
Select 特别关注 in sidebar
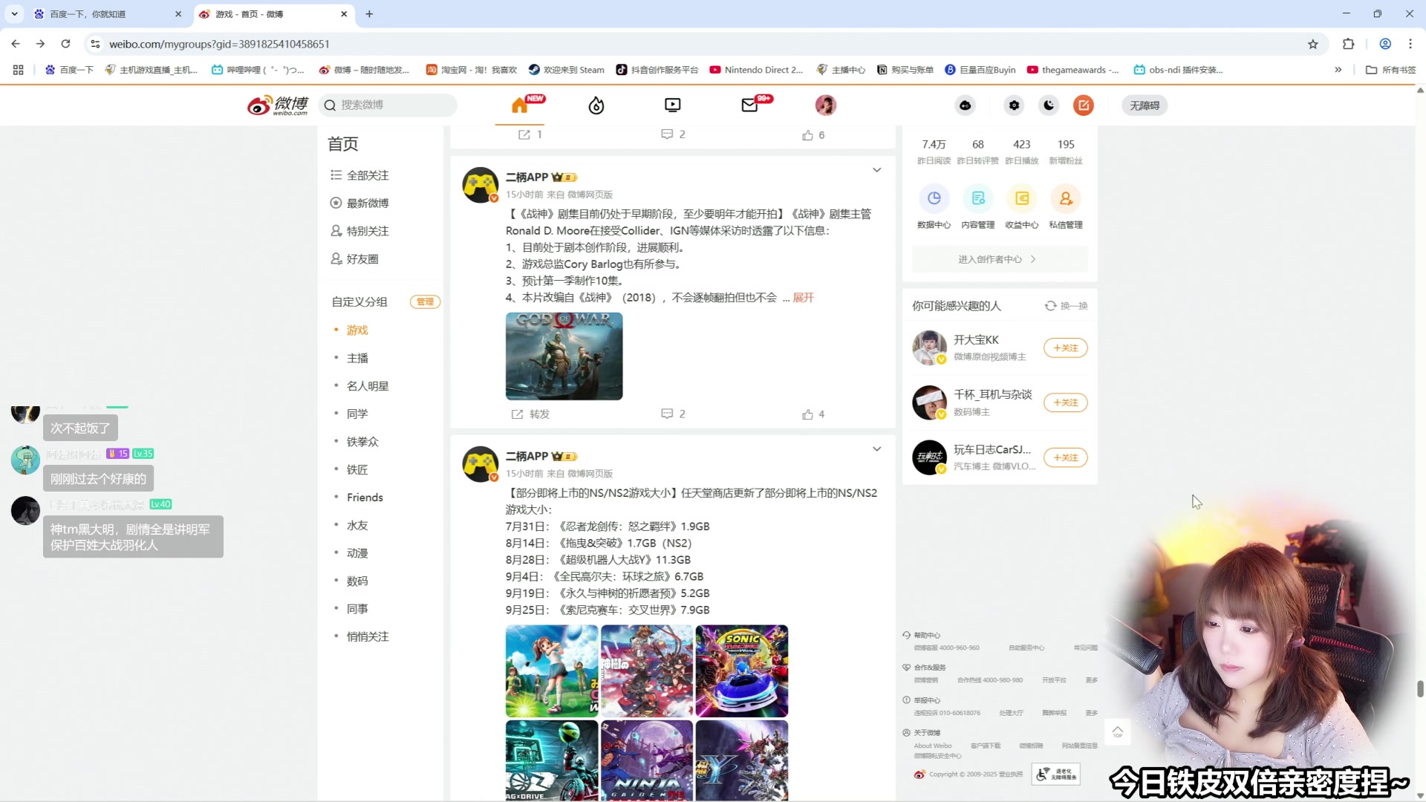368,231
